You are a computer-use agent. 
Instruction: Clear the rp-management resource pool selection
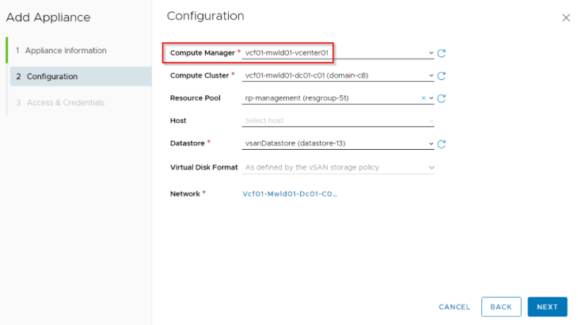click(x=423, y=98)
